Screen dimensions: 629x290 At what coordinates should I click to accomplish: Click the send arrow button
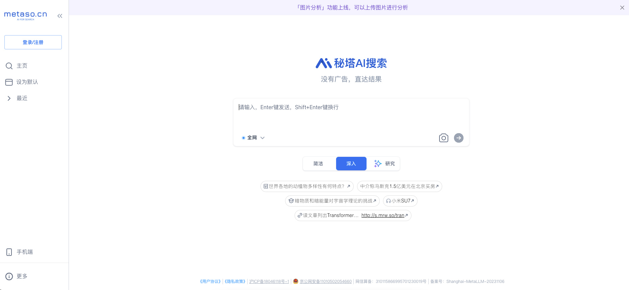pos(459,138)
